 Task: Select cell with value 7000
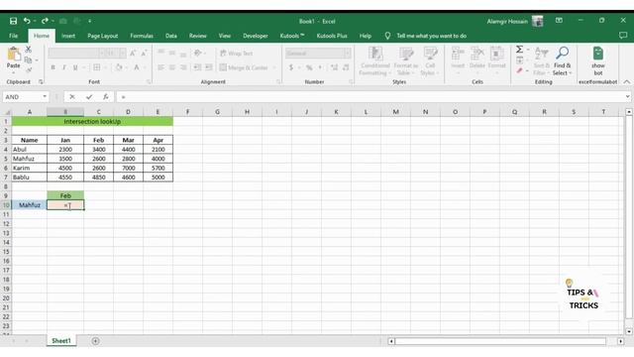(128, 168)
